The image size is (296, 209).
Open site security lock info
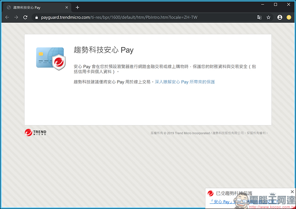coord(37,17)
